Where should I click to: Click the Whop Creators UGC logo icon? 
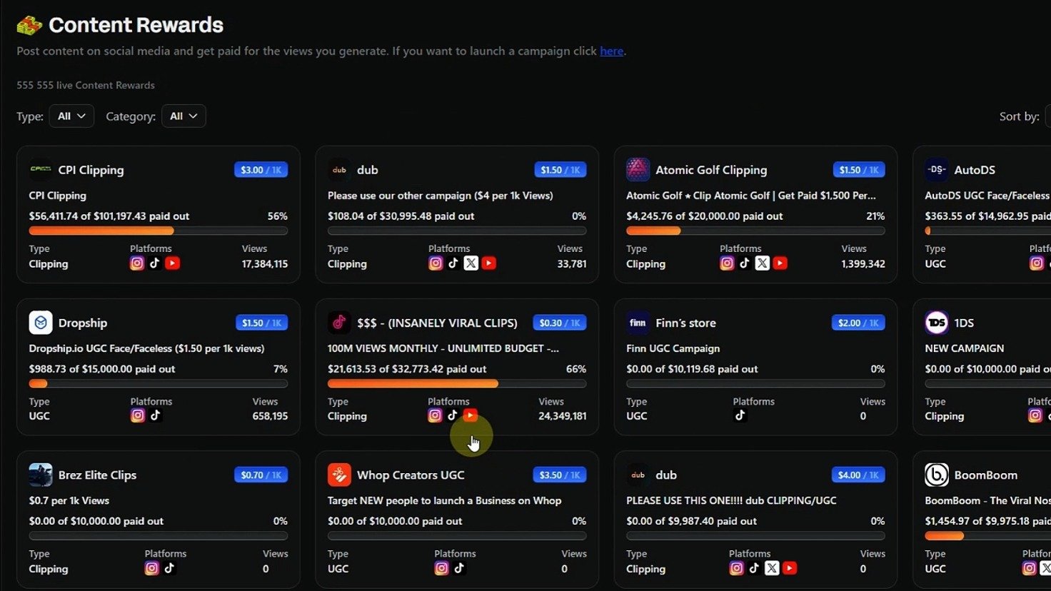tap(339, 475)
